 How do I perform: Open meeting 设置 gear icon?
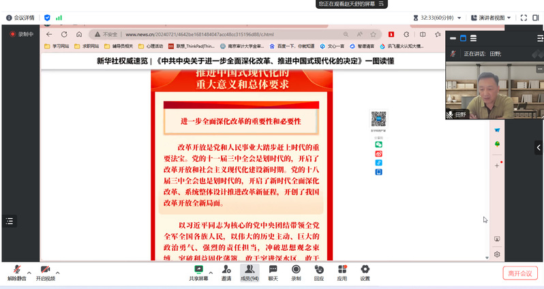pos(365,272)
